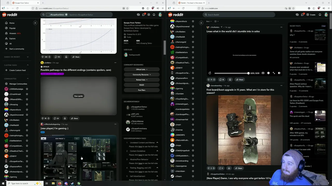Click Post Flairs bookmark button
332x186 pixels.
coord(142,90)
